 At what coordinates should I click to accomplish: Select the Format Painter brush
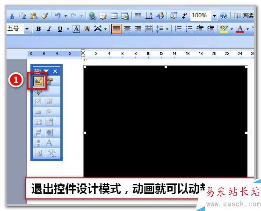tap(45, 16)
